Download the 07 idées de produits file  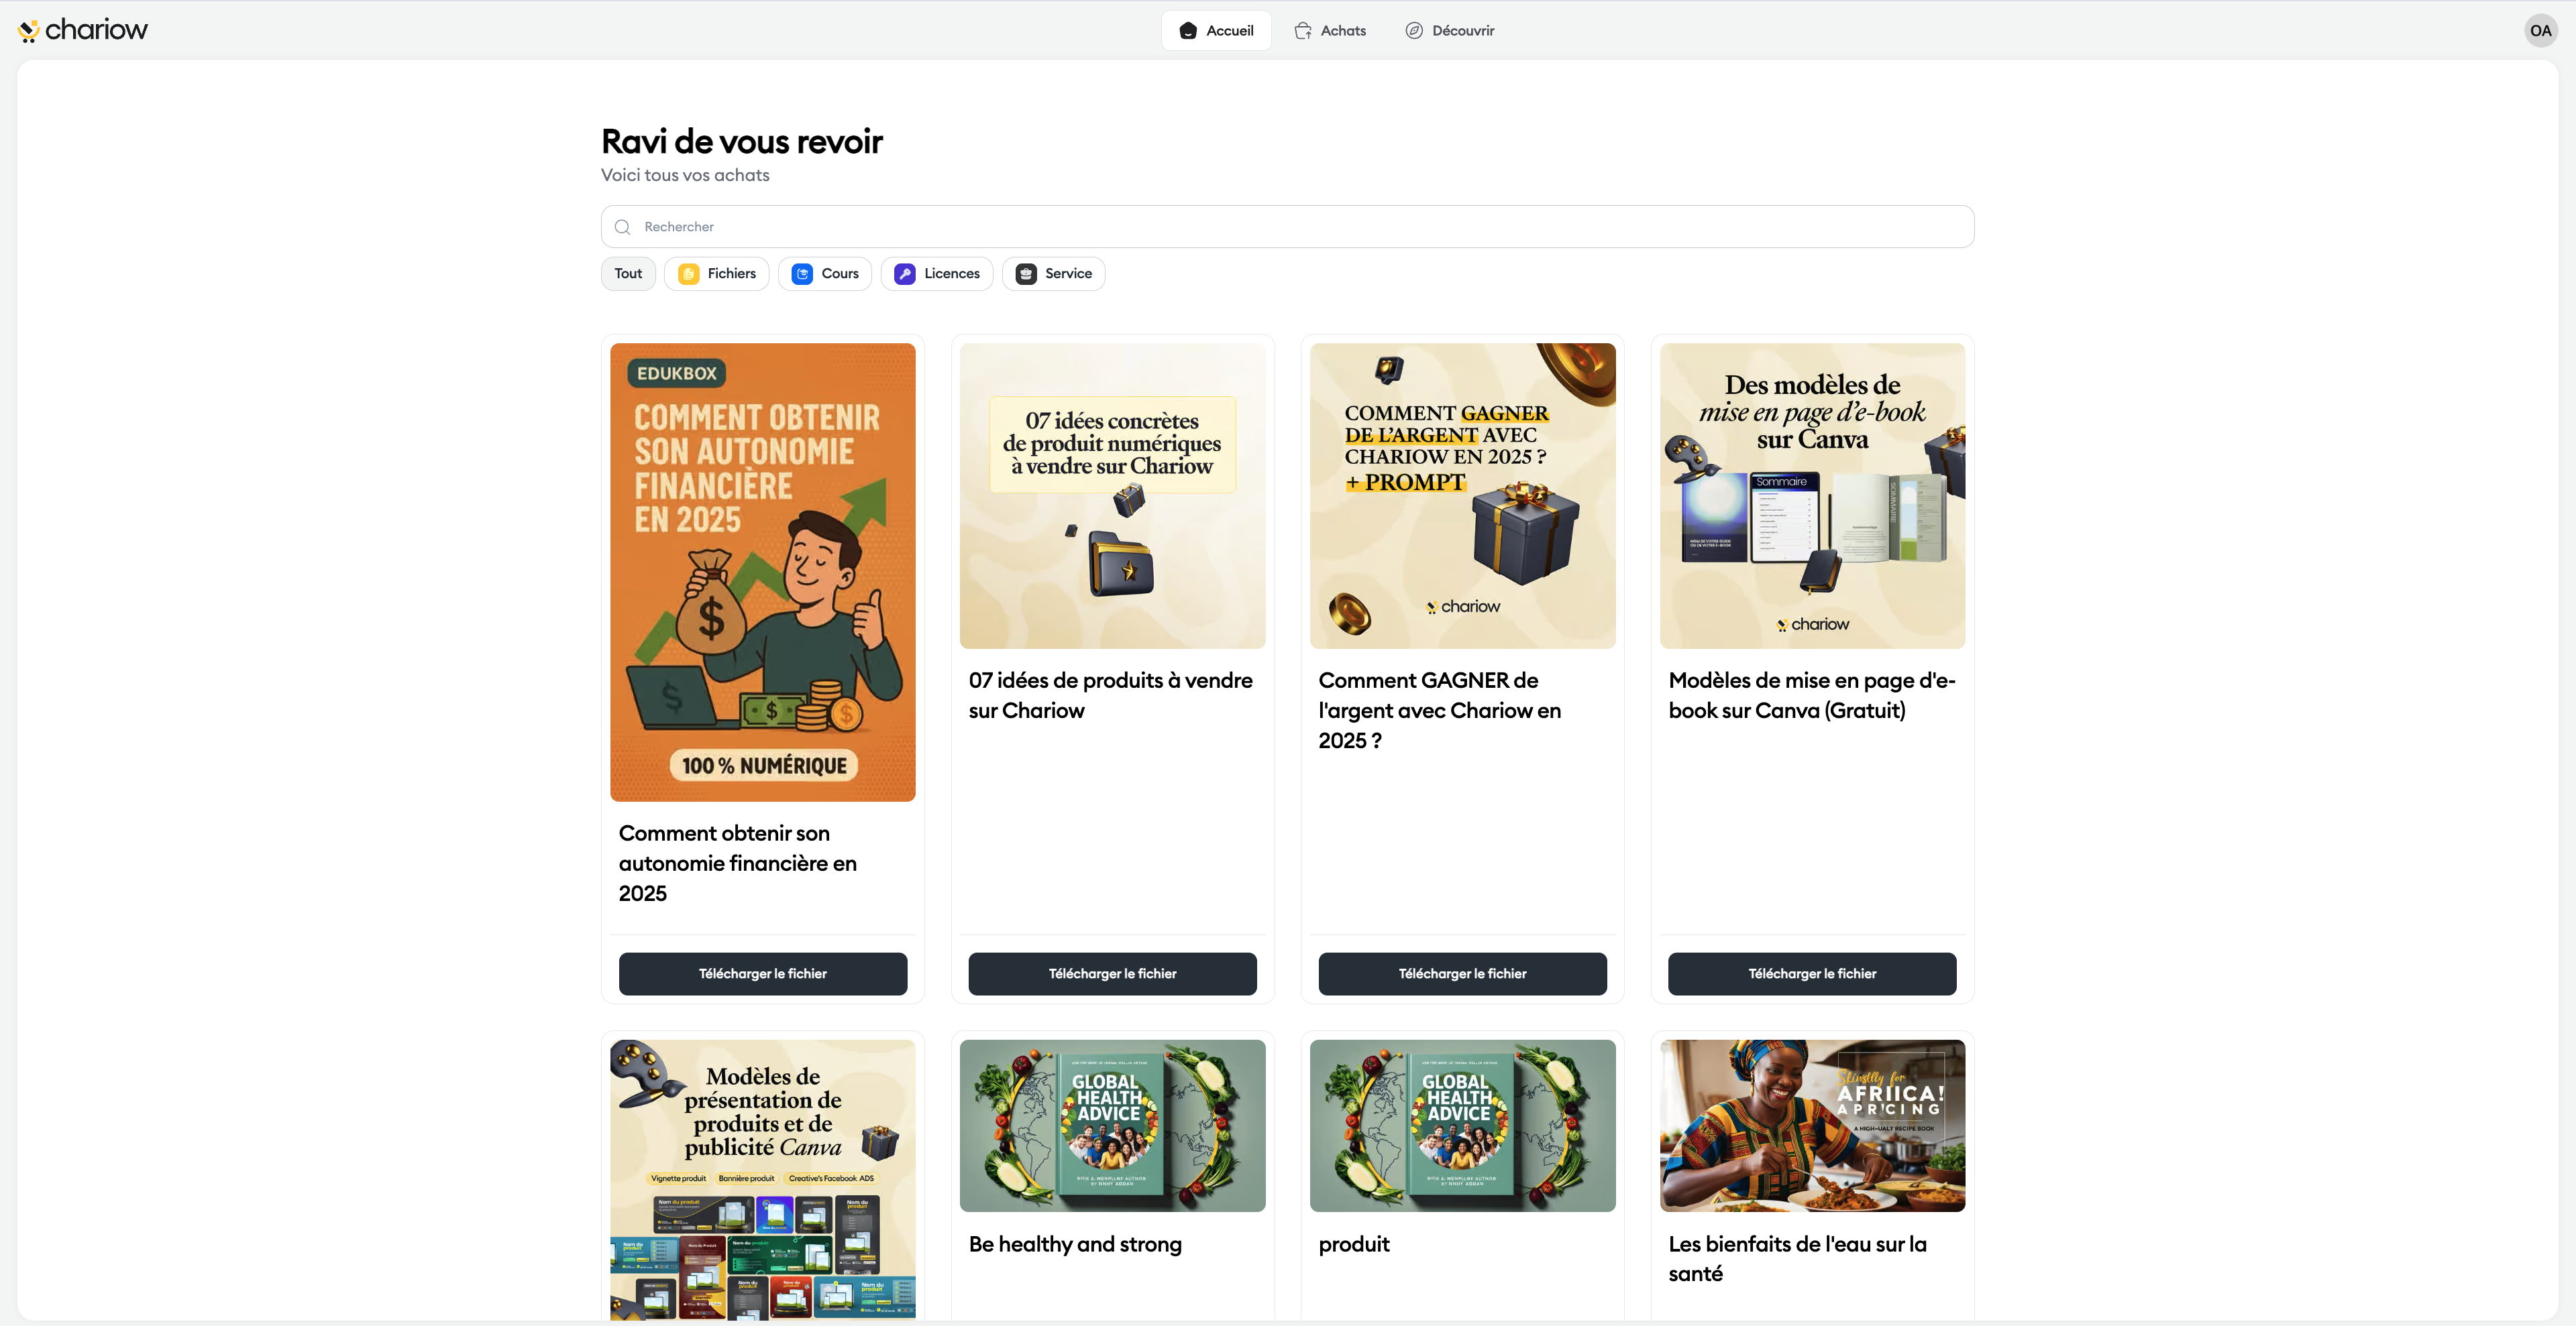pos(1112,973)
